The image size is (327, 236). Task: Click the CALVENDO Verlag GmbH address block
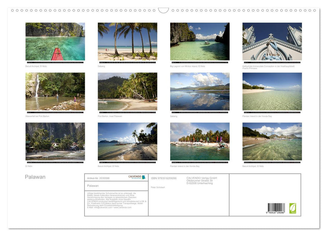[202, 180]
